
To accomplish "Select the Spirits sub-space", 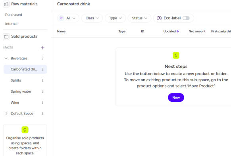I will coord(16,80).
